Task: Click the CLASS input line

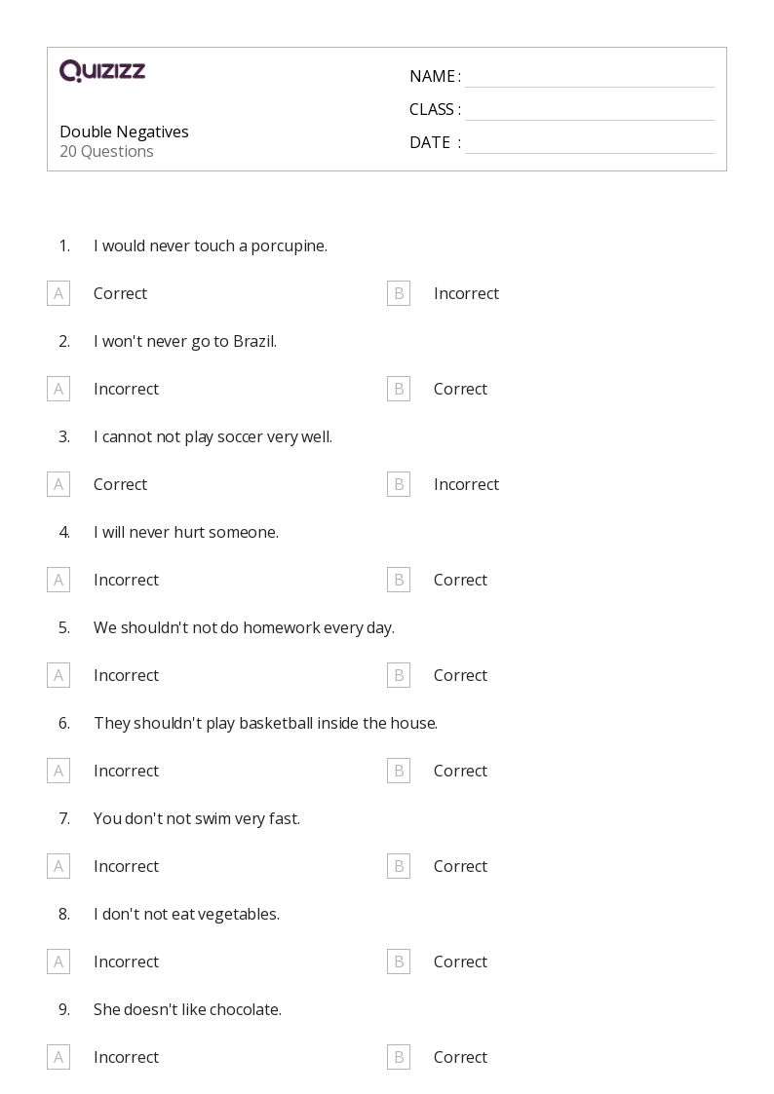Action: 590,110
